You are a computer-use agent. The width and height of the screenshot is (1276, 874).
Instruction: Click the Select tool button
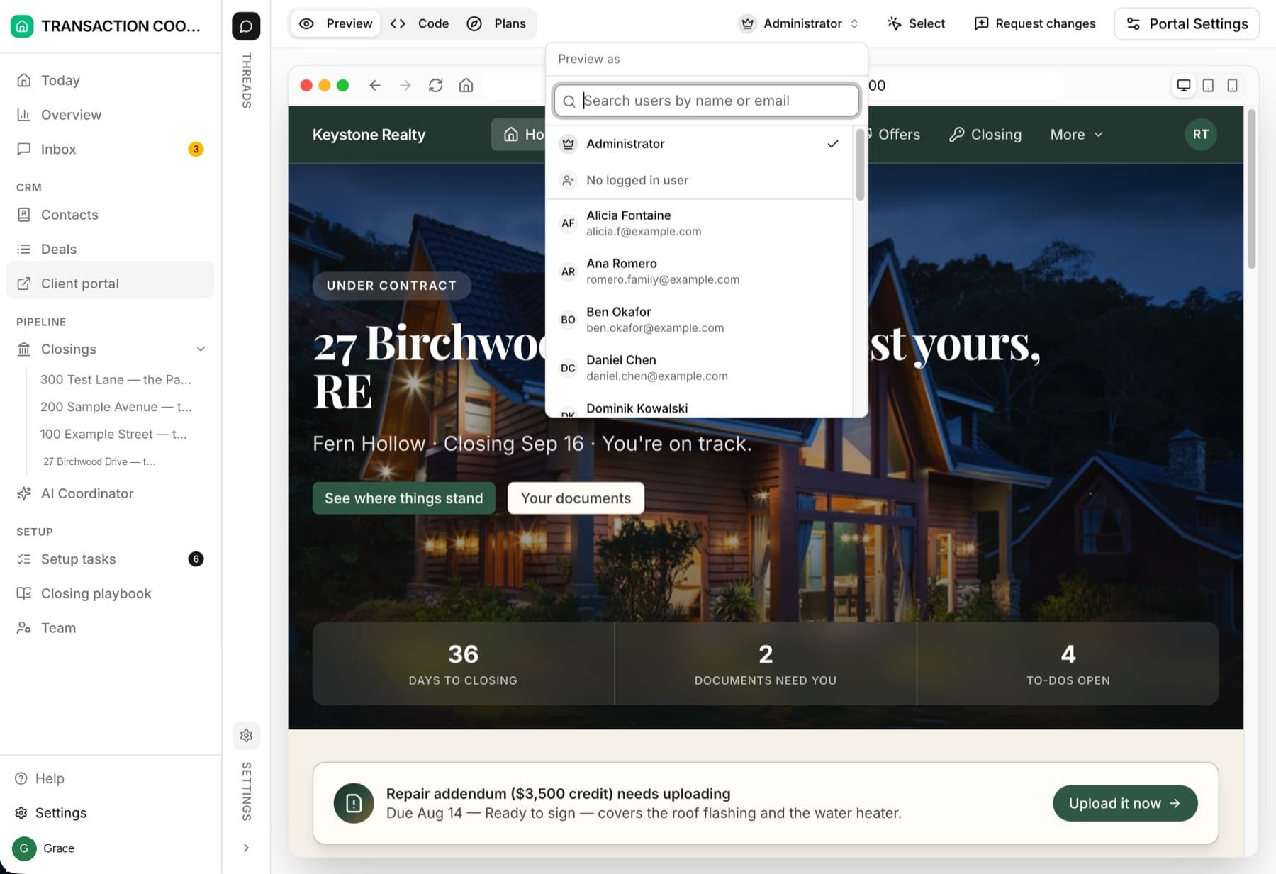pos(916,23)
